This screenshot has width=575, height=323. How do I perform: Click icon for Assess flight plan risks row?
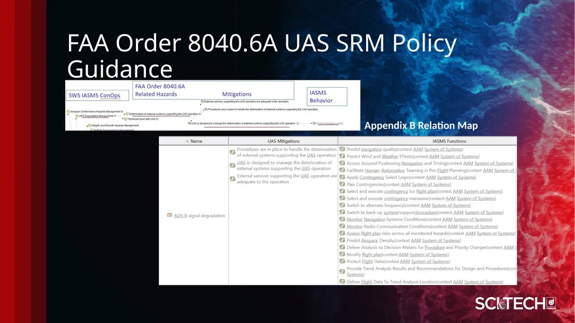[x=342, y=233]
